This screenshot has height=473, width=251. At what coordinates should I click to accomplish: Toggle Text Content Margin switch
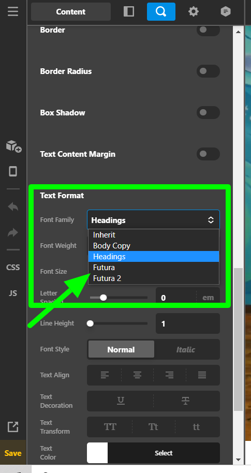(x=208, y=154)
